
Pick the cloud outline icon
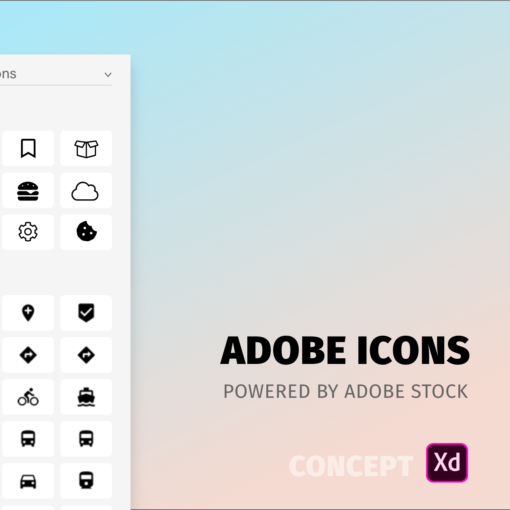tap(86, 190)
